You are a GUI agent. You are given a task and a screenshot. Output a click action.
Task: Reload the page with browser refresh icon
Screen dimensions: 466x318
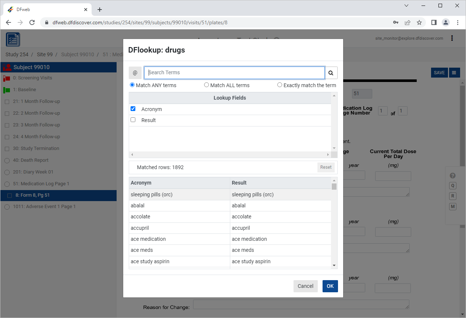click(x=32, y=22)
